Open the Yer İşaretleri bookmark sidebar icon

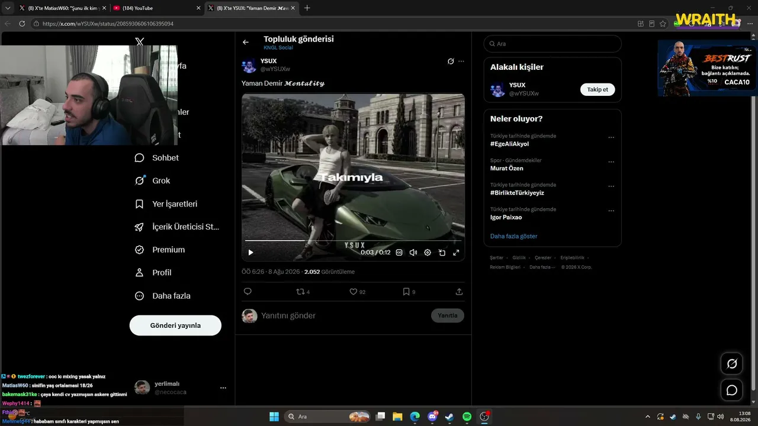coord(140,204)
